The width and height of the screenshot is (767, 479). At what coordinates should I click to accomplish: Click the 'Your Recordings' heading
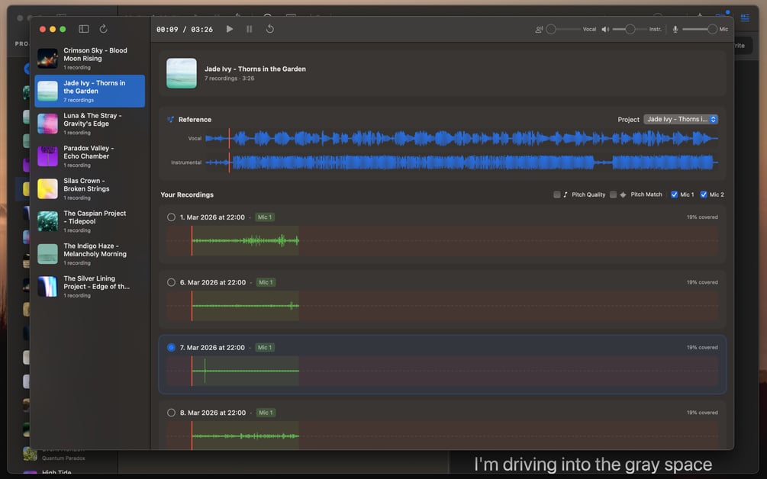[x=187, y=194]
